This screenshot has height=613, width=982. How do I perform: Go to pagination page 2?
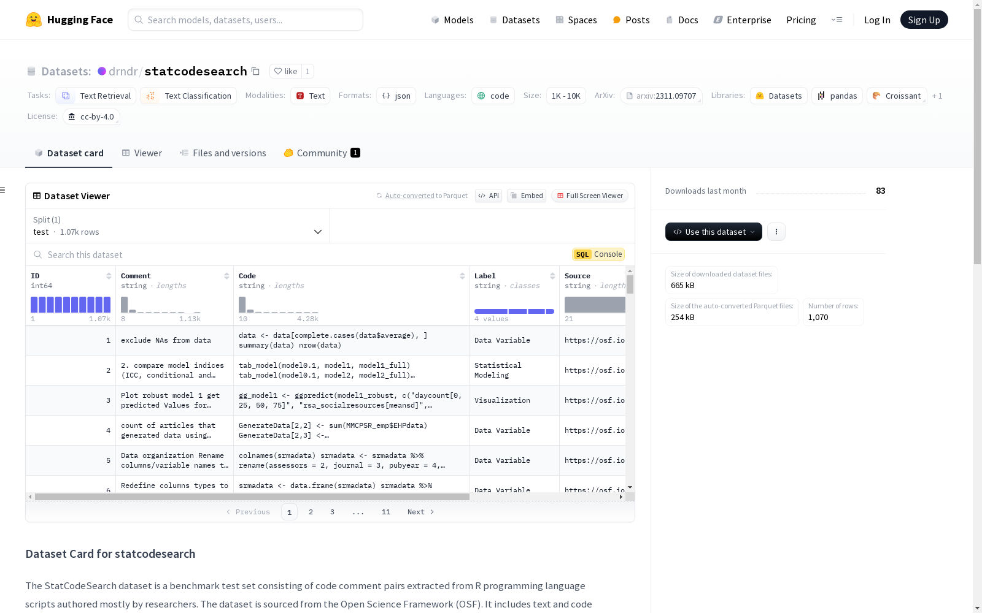click(x=311, y=512)
